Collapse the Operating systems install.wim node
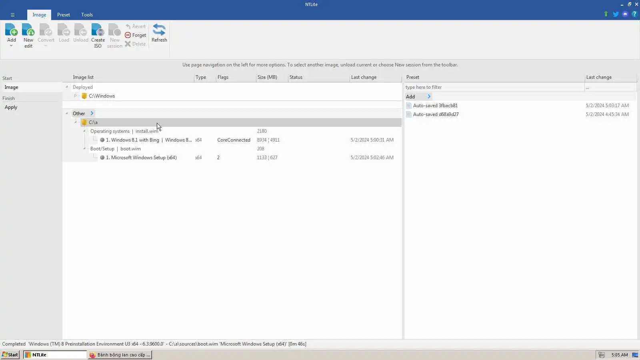 (x=84, y=131)
